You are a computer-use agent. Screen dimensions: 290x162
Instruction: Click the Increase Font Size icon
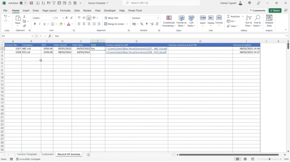[x=67, y=18]
